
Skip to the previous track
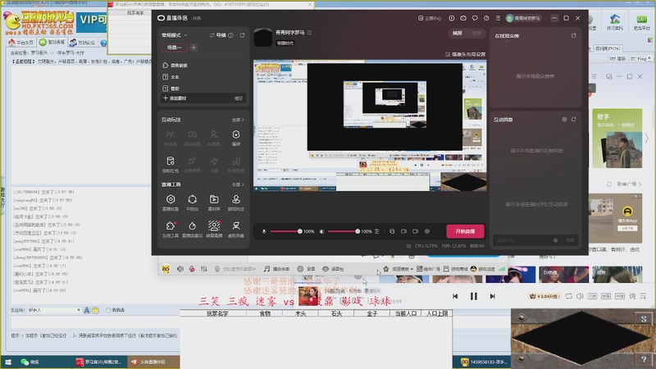click(455, 296)
